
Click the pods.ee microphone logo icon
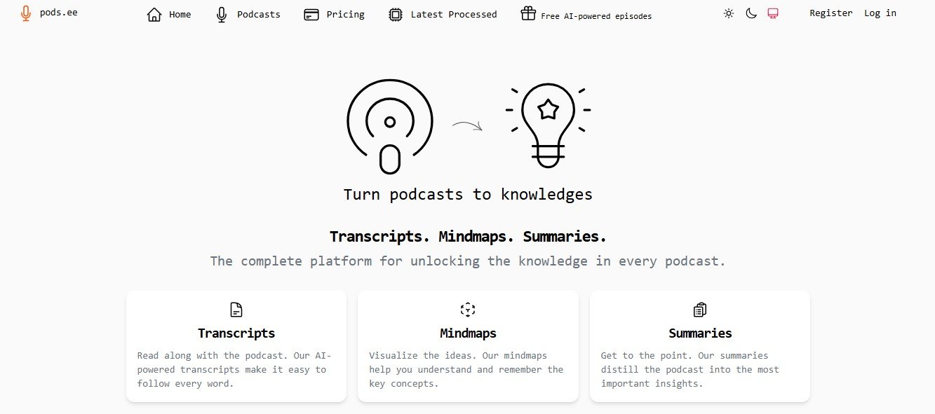(26, 13)
